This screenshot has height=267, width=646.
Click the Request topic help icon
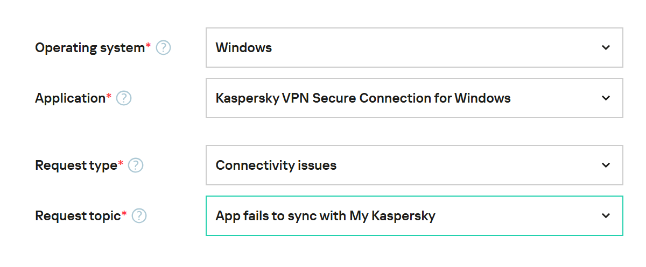point(139,216)
